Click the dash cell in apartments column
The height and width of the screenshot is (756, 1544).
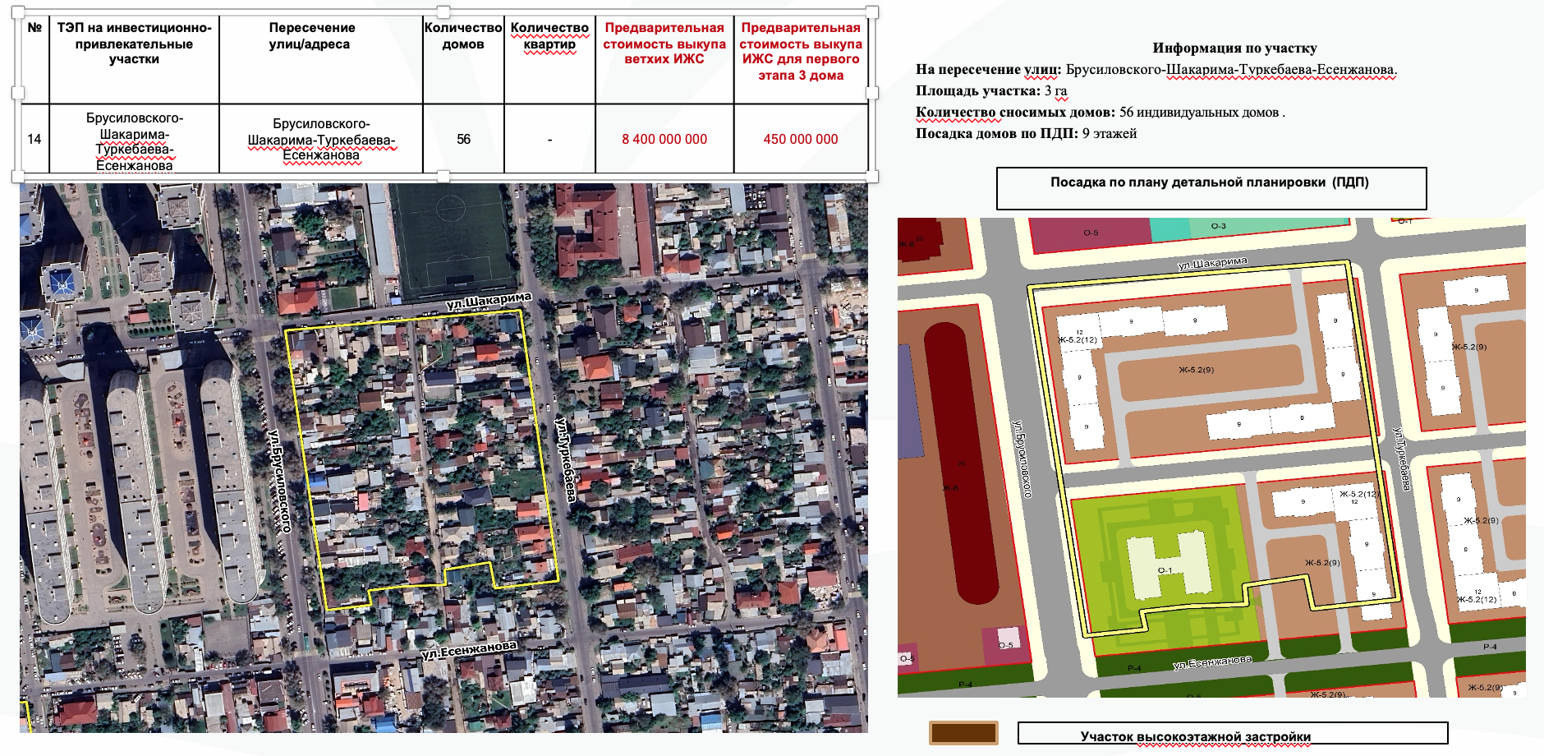coord(549,139)
